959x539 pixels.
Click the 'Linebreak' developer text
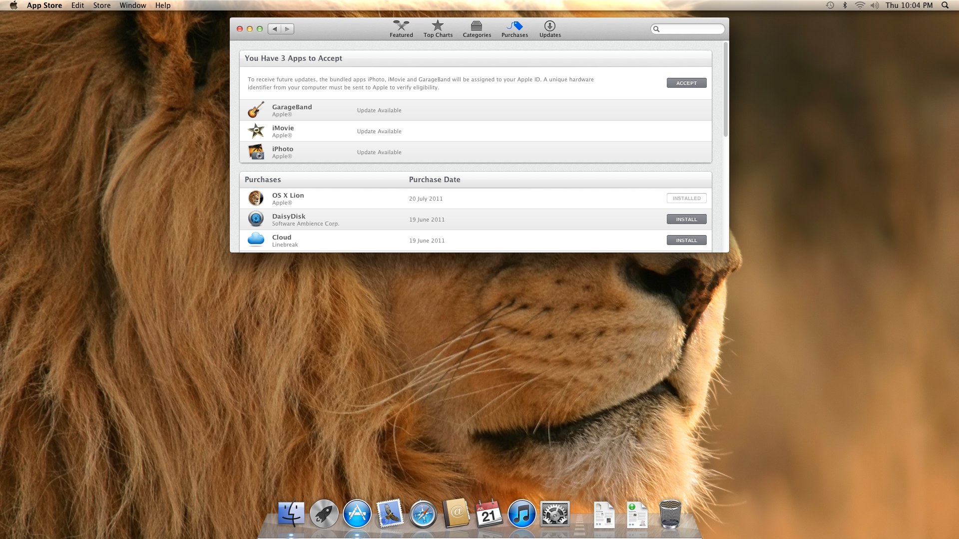coord(285,245)
